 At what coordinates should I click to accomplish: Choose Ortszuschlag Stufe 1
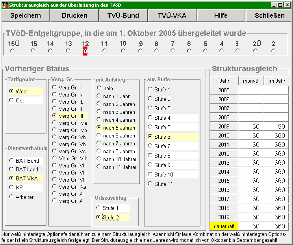(113, 208)
